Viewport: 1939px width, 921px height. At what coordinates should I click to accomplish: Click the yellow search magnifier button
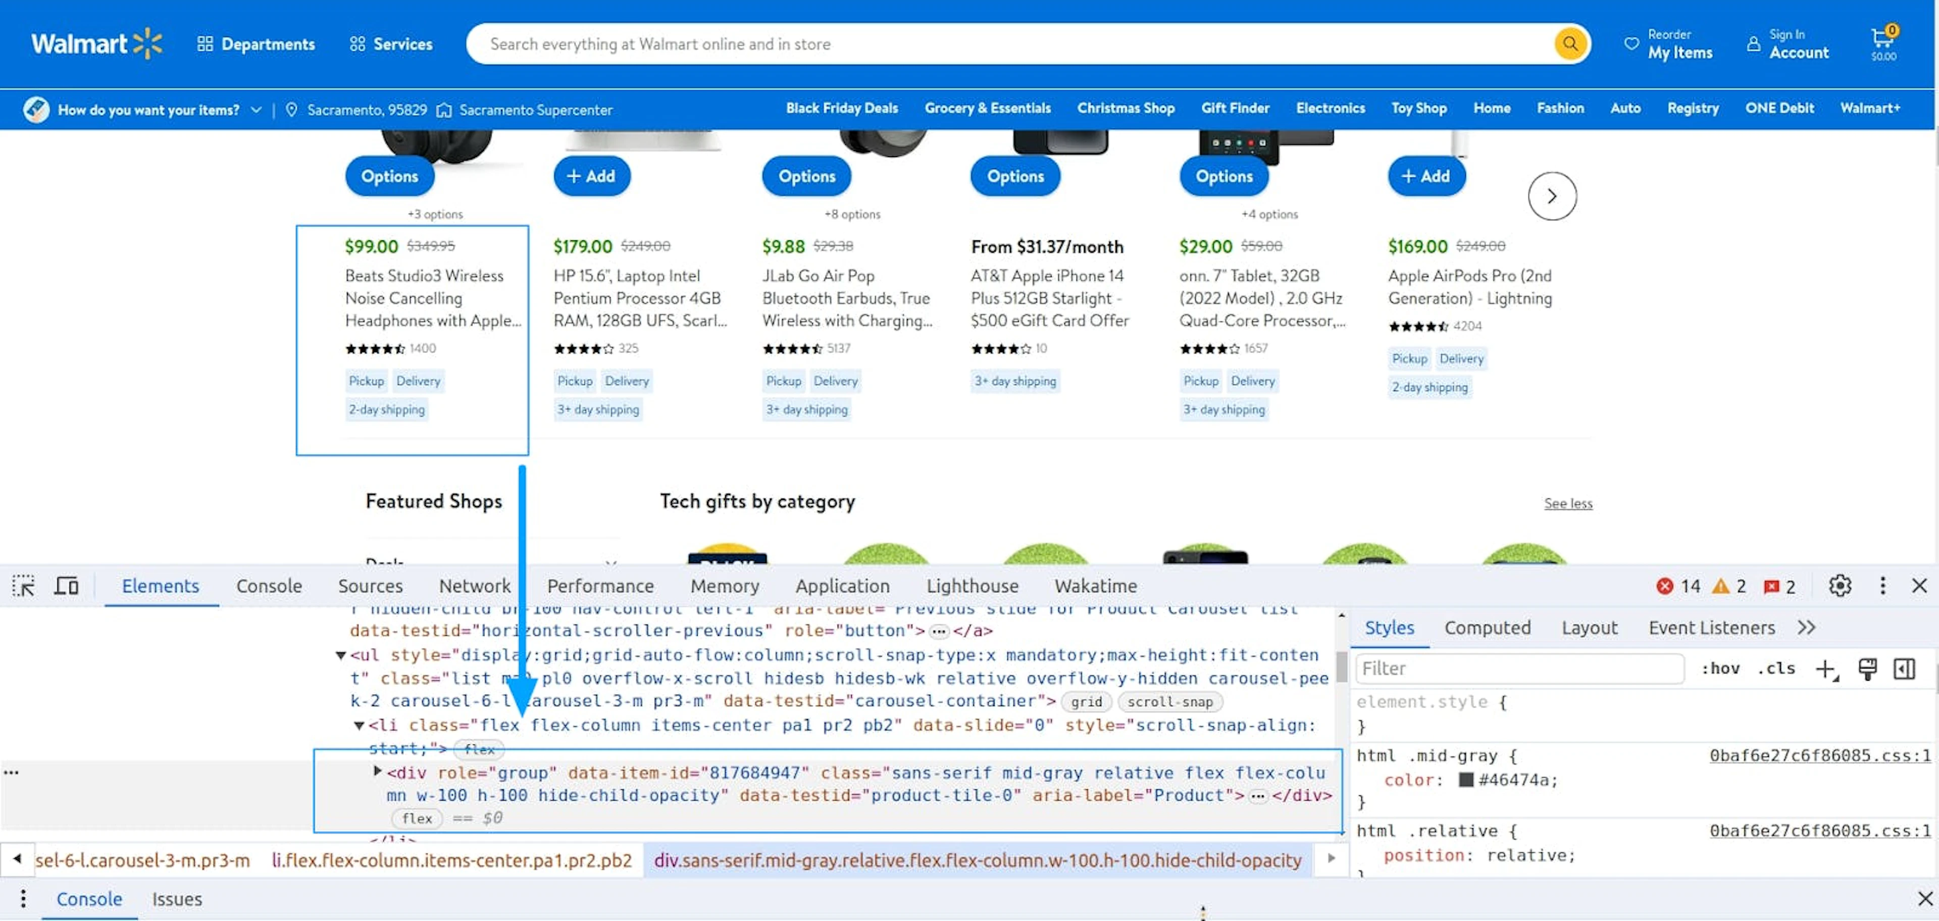coord(1570,43)
